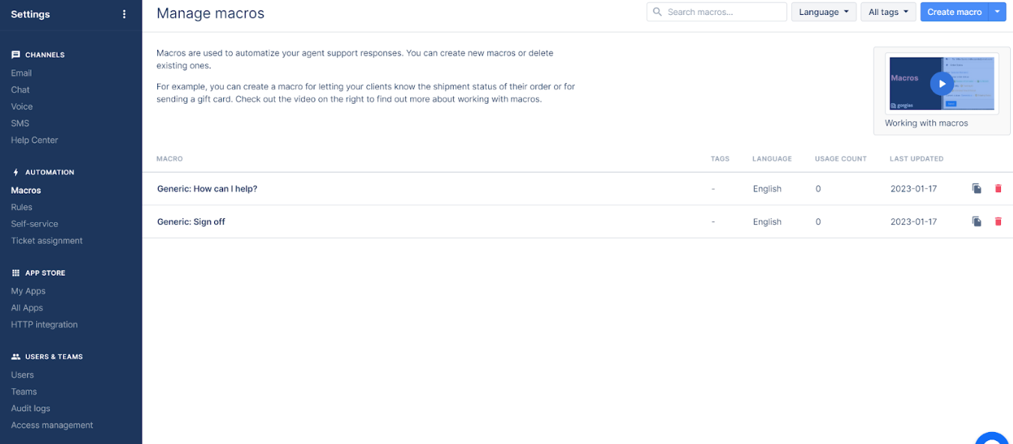Delete the 'Generic: How can I help?' macro

(x=998, y=188)
